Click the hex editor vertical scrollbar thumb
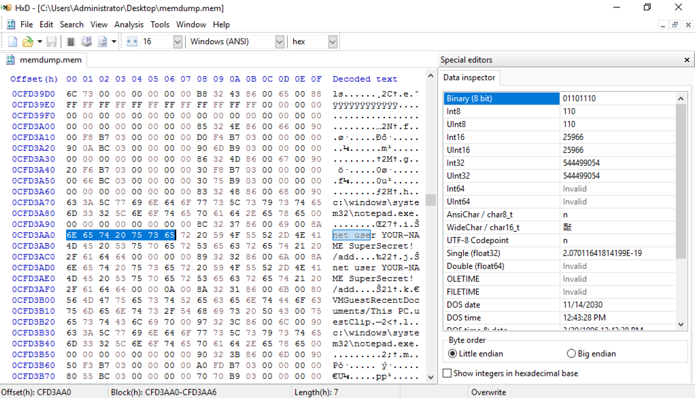Image resolution: width=695 pixels, height=398 pixels. [430, 200]
